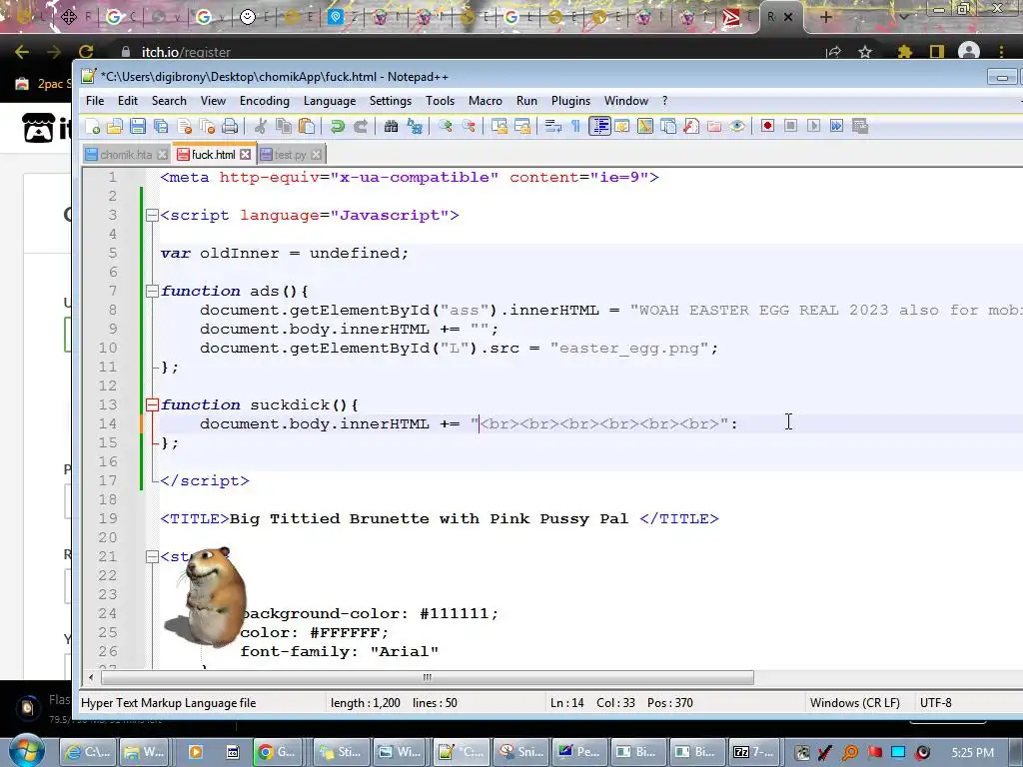This screenshot has height=767, width=1023.
Task: Collapse the red fold marker on line 13
Action: 152,404
